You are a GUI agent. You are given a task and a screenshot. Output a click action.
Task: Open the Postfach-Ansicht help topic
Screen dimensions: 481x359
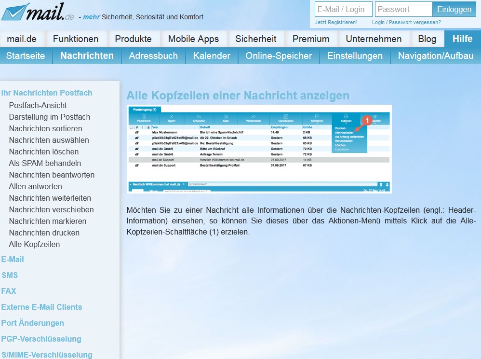coord(38,105)
